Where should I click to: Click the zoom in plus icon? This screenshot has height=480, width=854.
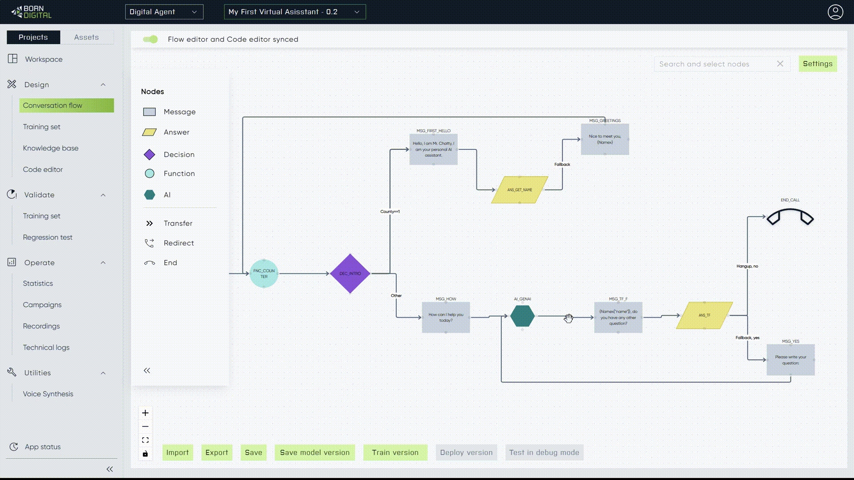145,413
